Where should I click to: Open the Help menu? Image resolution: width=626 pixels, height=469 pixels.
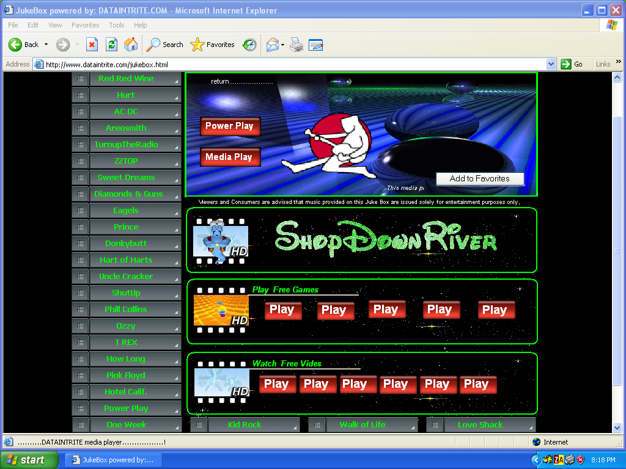pyautogui.click(x=140, y=25)
